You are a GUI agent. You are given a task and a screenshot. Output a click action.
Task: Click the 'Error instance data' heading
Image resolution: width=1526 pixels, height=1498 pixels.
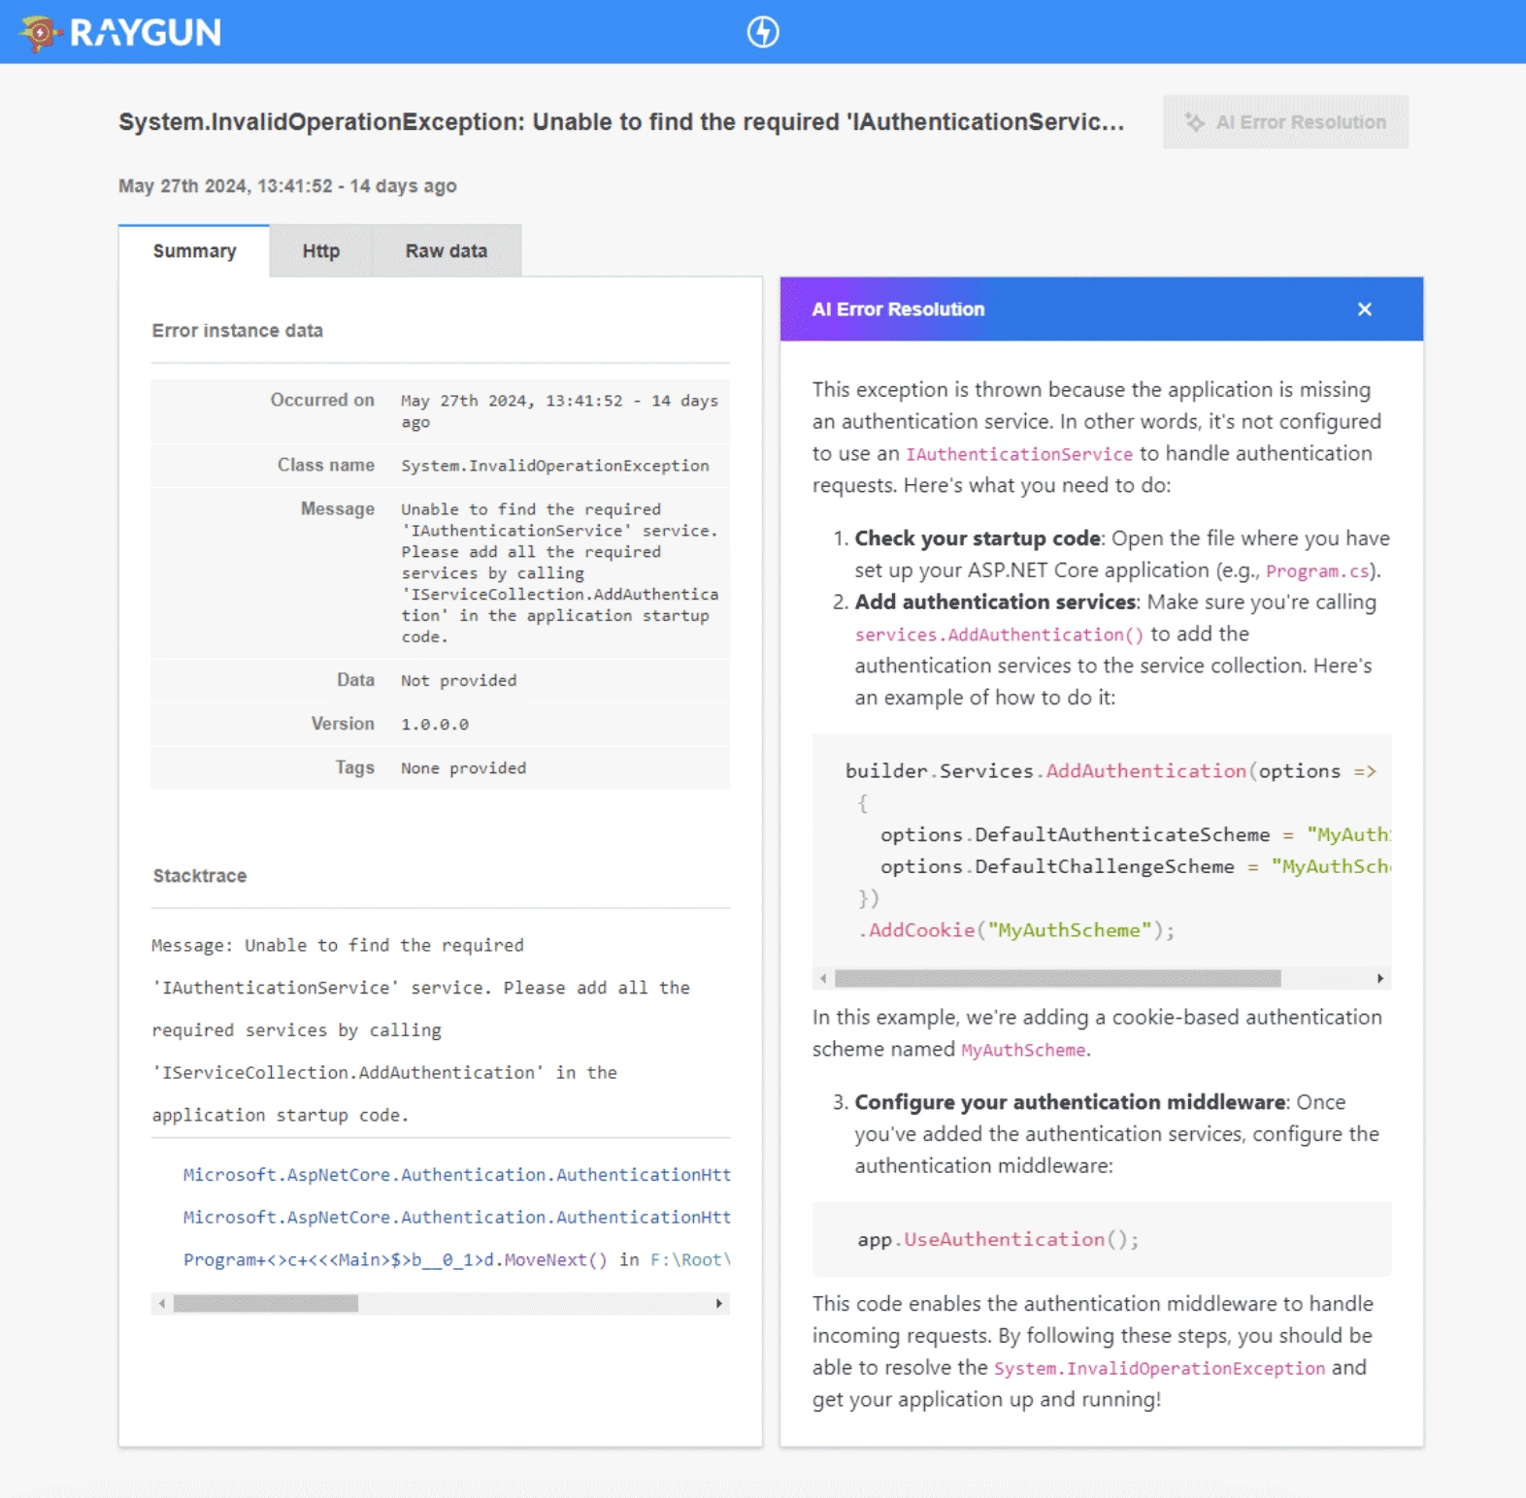(238, 331)
